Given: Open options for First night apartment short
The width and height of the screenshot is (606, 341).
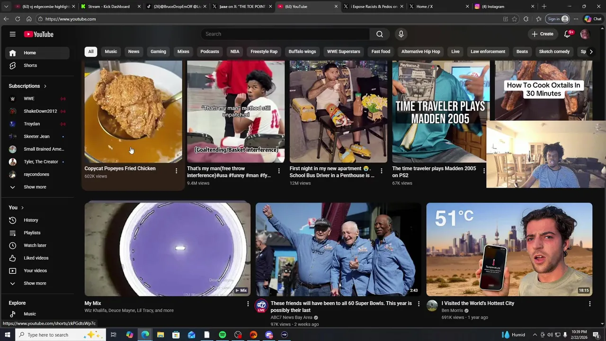Looking at the screenshot, I should point(382,171).
